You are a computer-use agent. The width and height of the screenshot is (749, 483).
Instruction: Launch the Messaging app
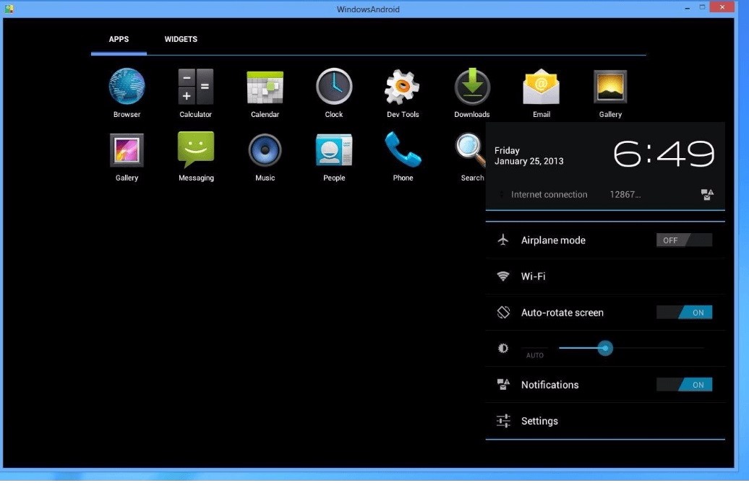coord(196,150)
